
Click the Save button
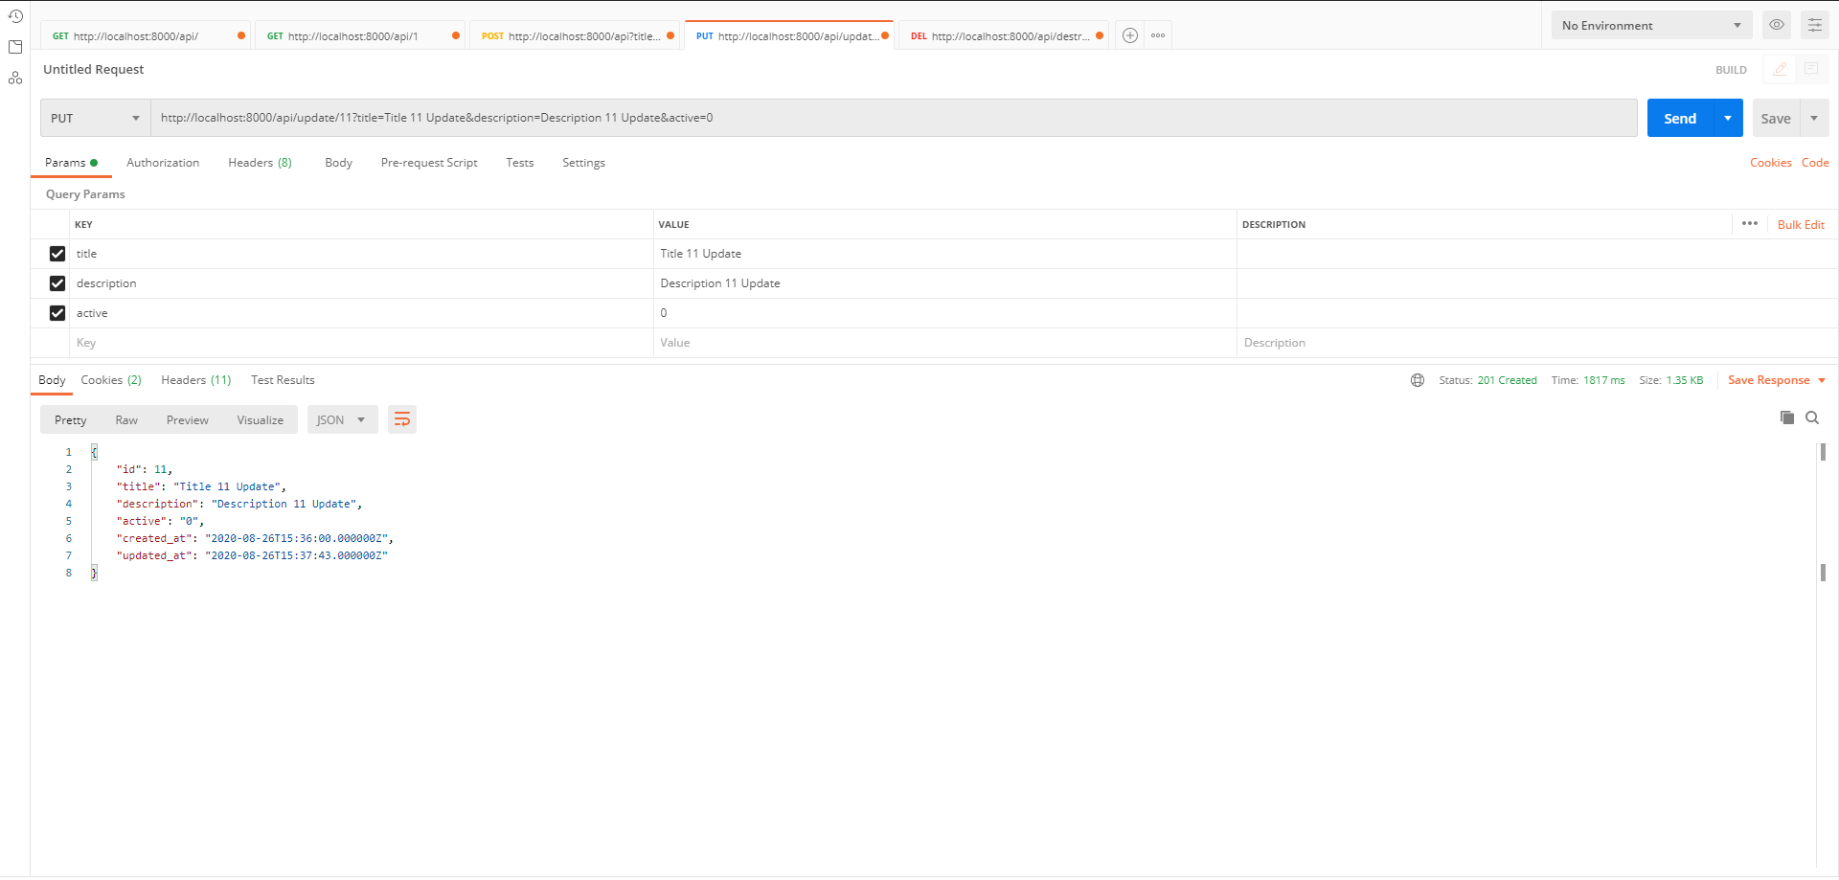click(x=1776, y=118)
